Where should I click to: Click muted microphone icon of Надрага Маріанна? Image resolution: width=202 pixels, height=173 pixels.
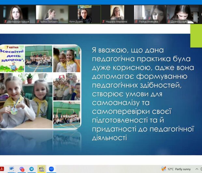point(103,22)
